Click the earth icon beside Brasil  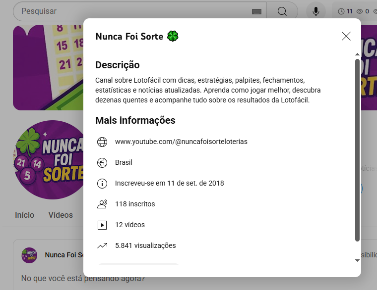pos(102,163)
